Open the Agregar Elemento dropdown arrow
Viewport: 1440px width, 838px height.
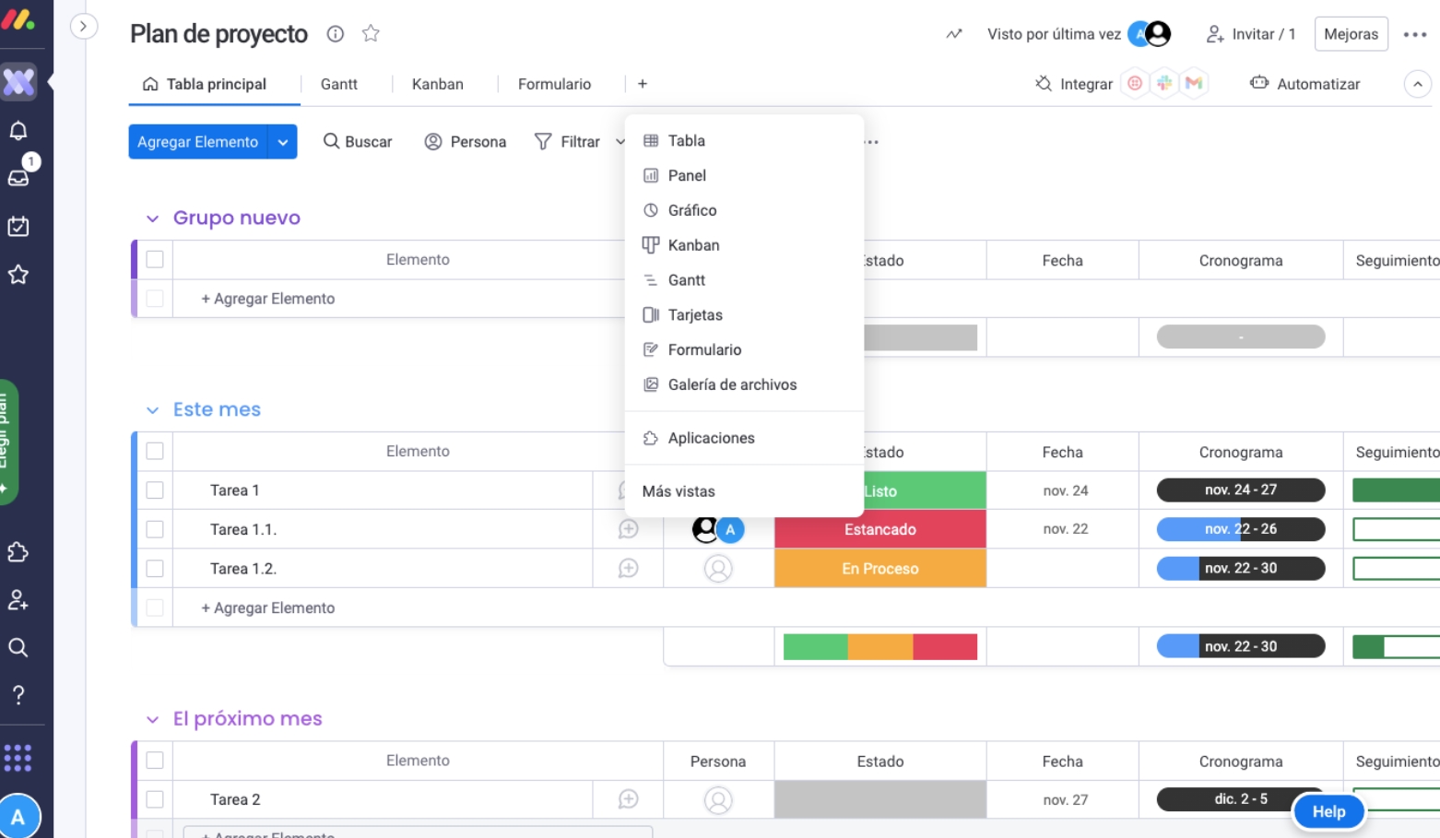pos(283,142)
